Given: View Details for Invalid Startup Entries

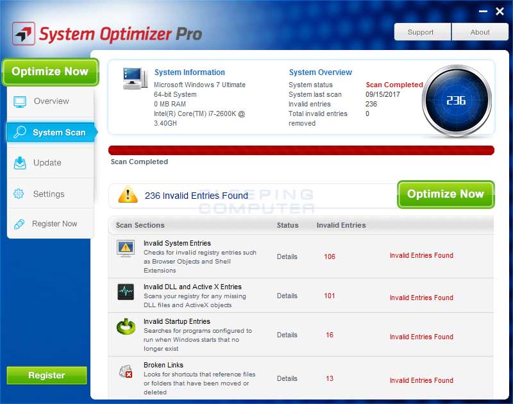Looking at the screenshot, I should pos(287,335).
